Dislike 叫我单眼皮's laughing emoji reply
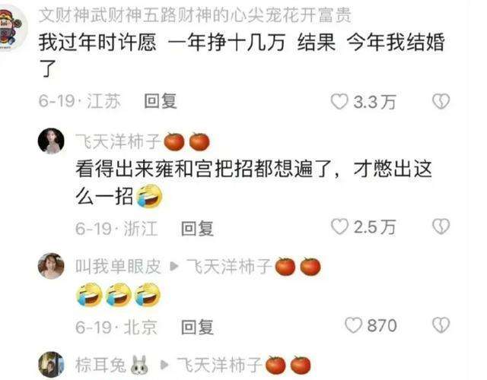 [x=441, y=325]
